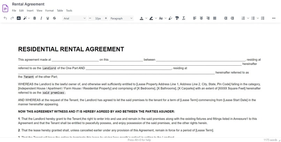Click the magic wand AI shortcuts icon
This screenshot has width=281, height=142.
(x=25, y=18)
